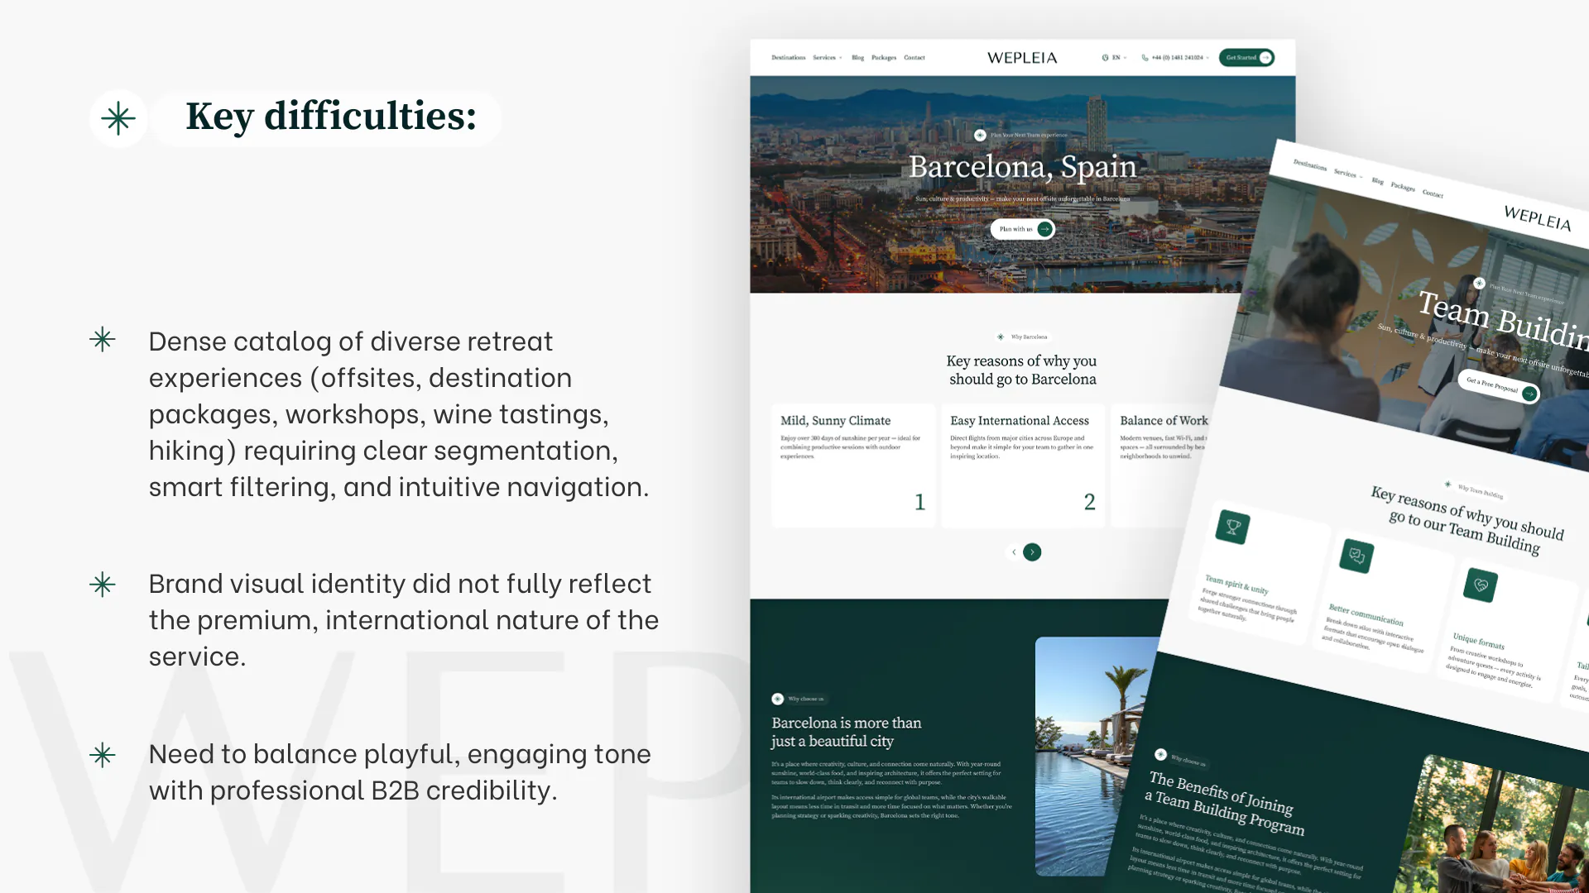Click Blog on the tilted Team Building page
The height and width of the screenshot is (893, 1589).
(x=1377, y=181)
